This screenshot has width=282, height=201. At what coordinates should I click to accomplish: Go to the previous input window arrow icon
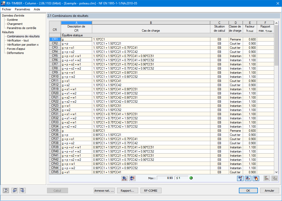tap(15, 190)
